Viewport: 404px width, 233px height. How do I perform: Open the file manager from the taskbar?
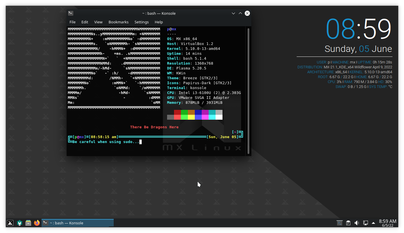tap(28, 223)
